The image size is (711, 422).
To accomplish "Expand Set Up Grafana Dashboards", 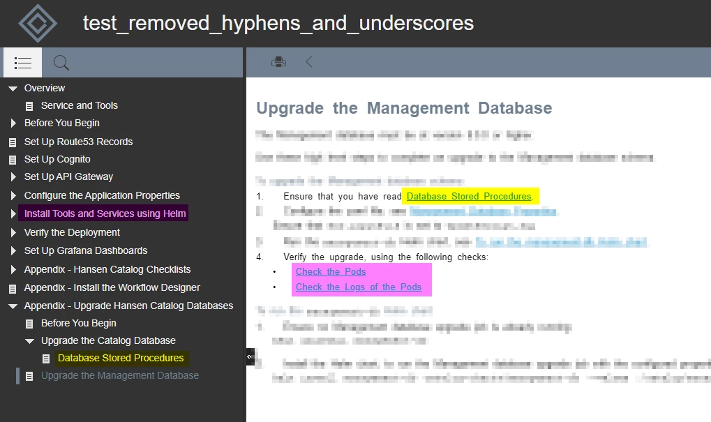I will click(x=13, y=250).
